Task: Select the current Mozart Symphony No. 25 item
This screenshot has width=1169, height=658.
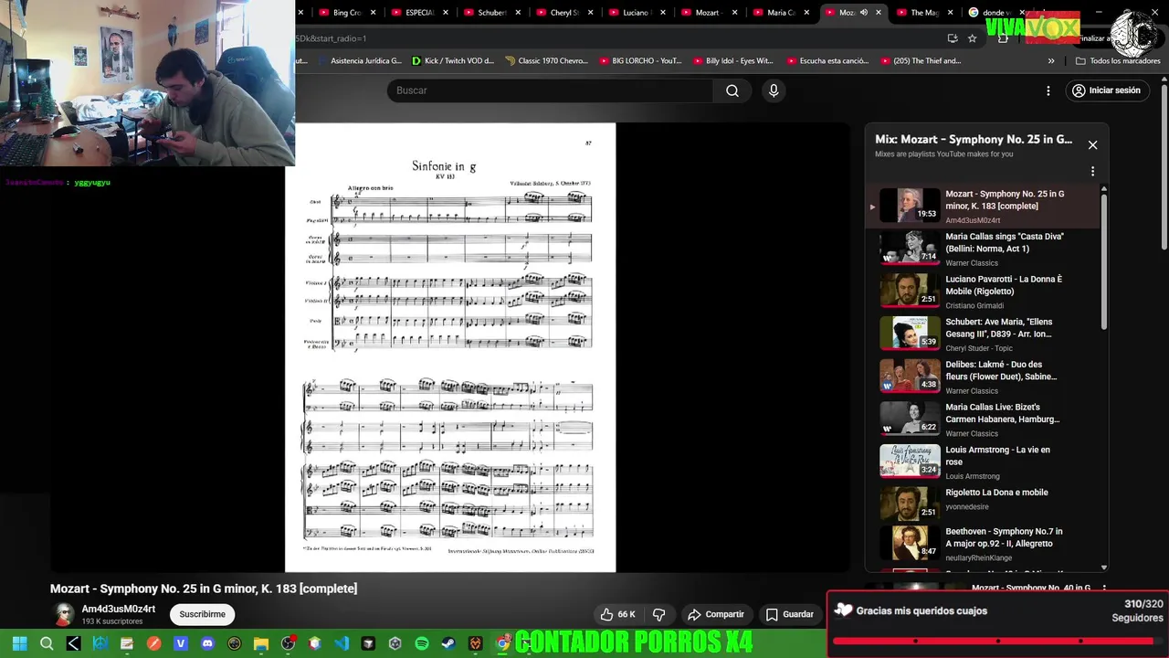Action: tap(985, 206)
